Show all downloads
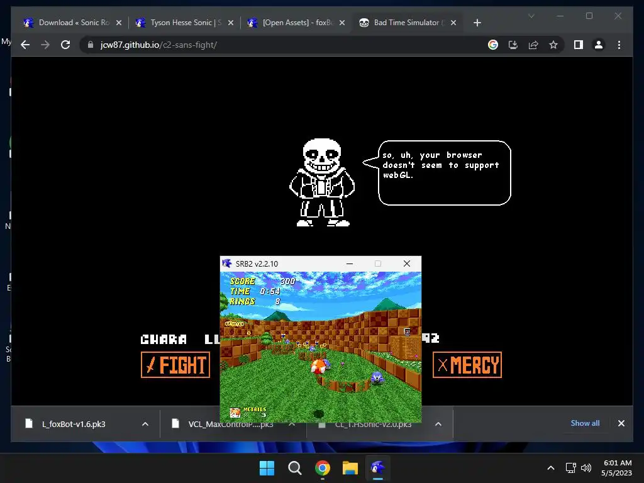This screenshot has height=483, width=644. (585, 423)
